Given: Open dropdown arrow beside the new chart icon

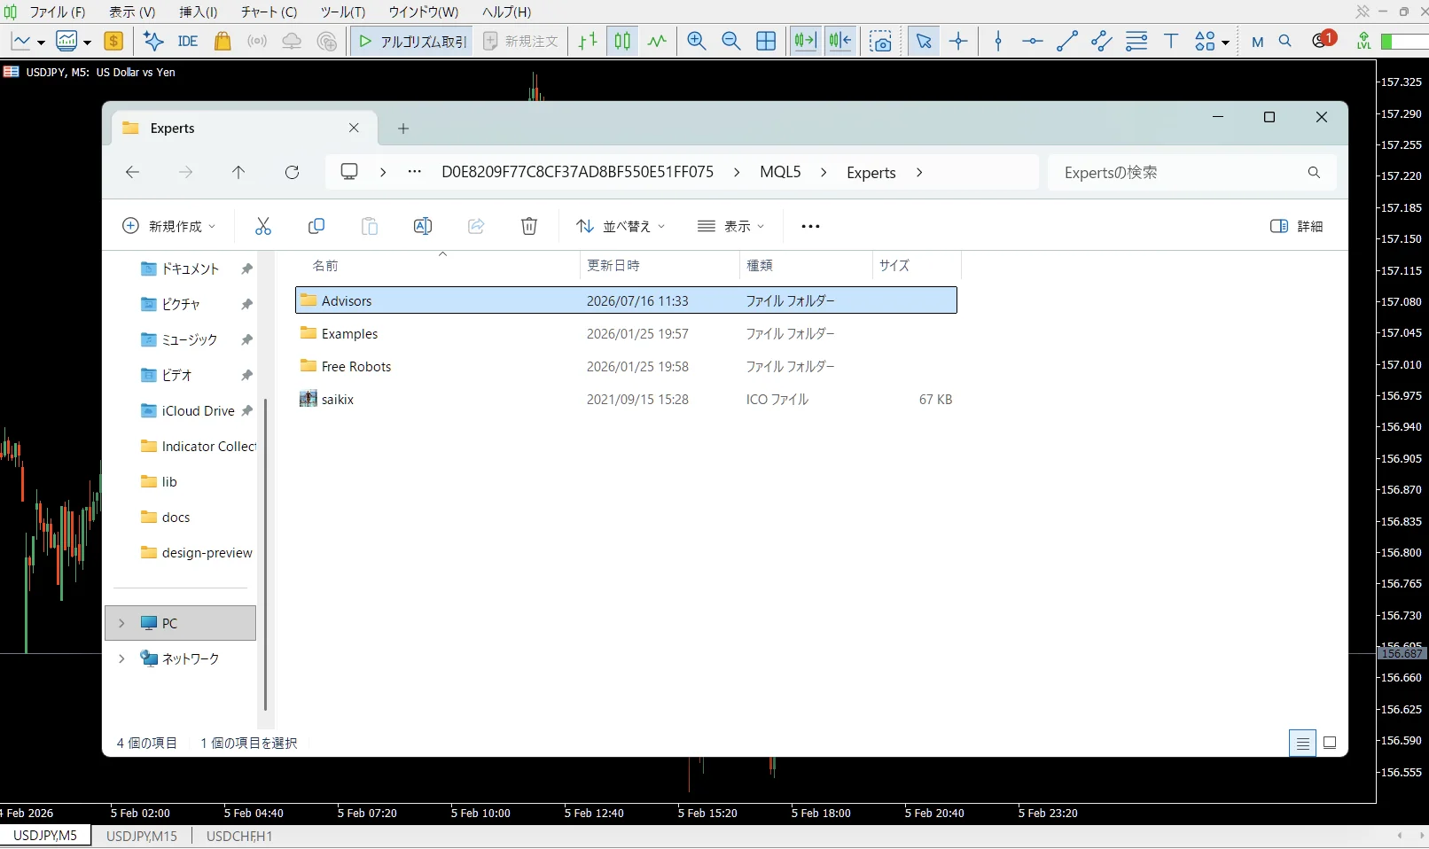Looking at the screenshot, I should point(41,42).
